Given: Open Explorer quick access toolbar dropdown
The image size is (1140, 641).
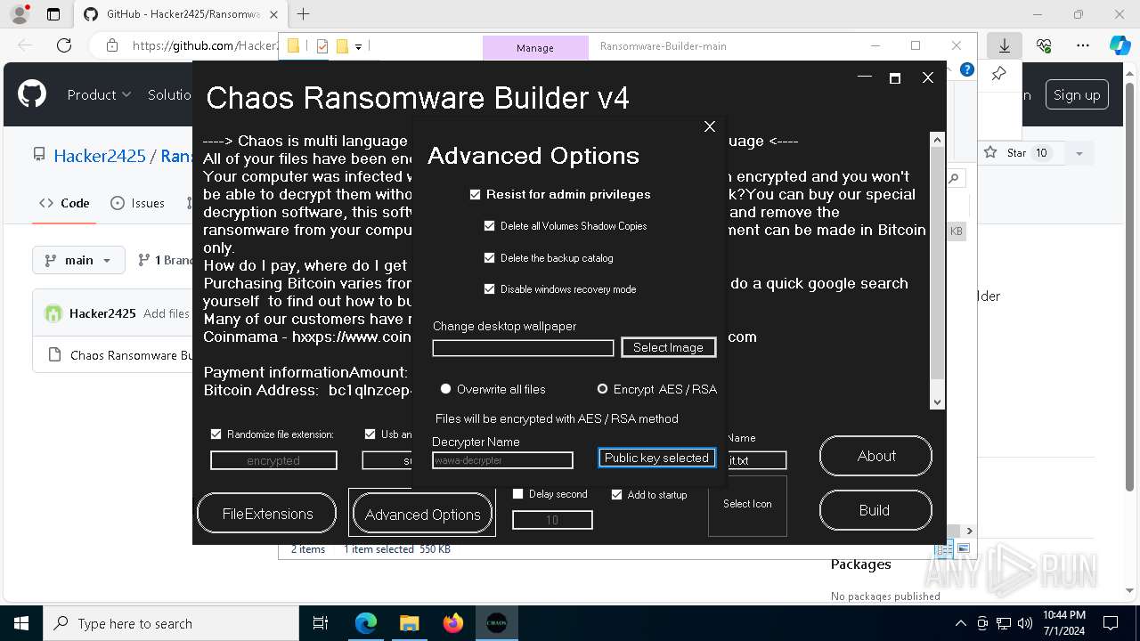Looking at the screenshot, I should coord(359,46).
